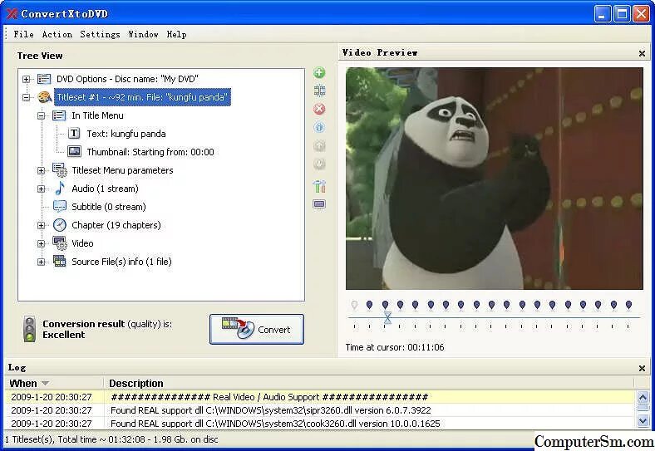The height and width of the screenshot is (451, 655).
Task: Click the greyed Move down arrow icon
Action: coord(319,164)
